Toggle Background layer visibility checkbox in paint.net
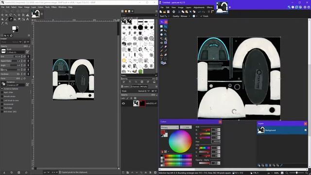Image resolution: width=311 pixels, height=175 pixels. [306, 130]
